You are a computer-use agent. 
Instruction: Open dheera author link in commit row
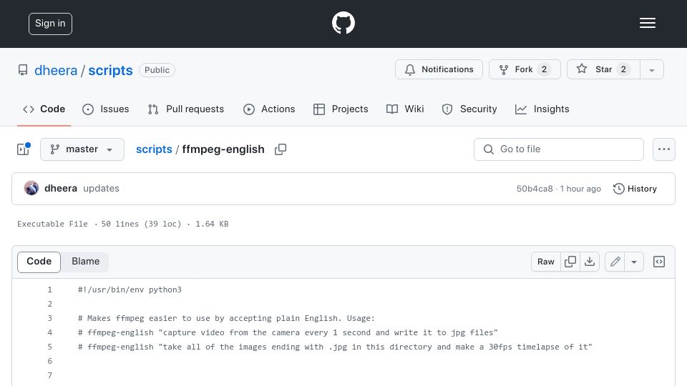(x=61, y=188)
